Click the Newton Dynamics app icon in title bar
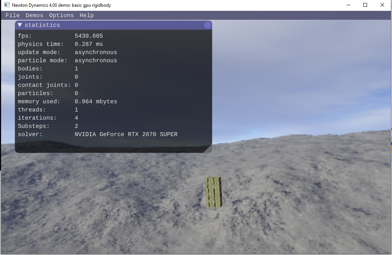 6,5
